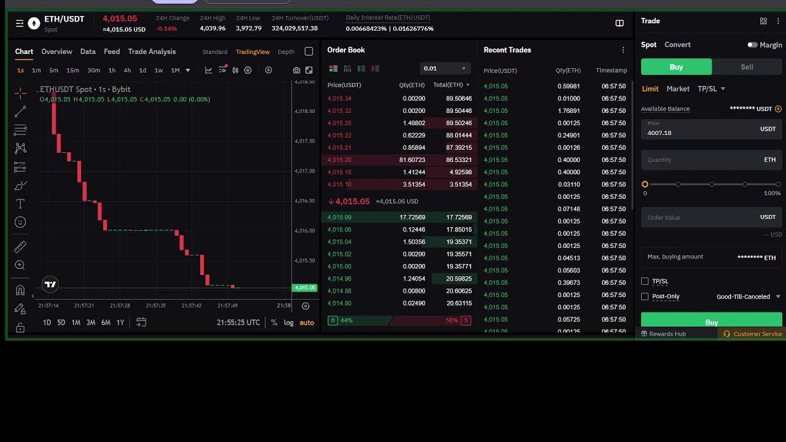Click the quantity percentage slider handle

pos(645,184)
